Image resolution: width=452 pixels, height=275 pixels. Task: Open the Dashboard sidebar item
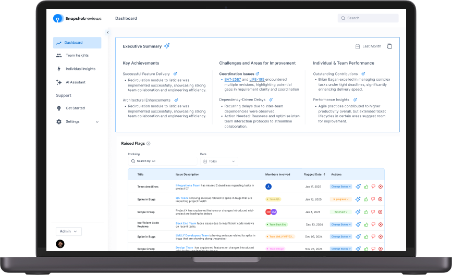coord(77,43)
